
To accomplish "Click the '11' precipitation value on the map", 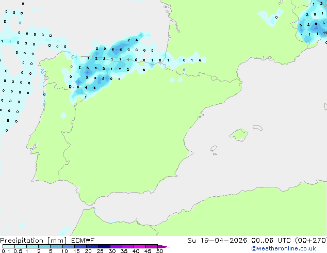I will pos(325,33).
